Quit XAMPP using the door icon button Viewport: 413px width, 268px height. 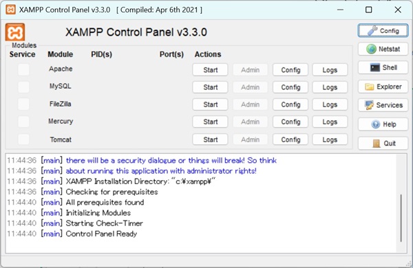[383, 144]
